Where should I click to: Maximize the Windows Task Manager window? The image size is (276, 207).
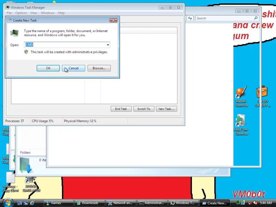pos(170,7)
